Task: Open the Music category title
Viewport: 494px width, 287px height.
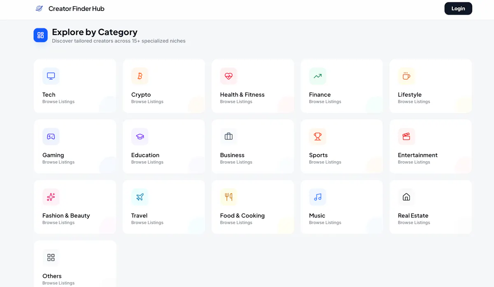Action: 317,215
